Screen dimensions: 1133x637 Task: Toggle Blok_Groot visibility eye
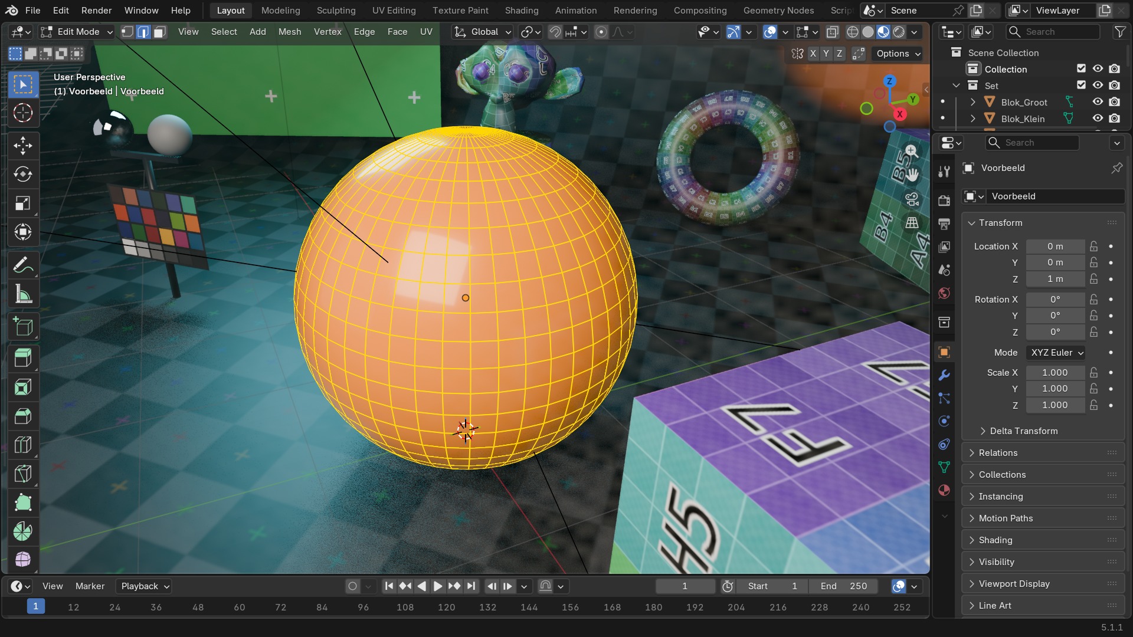coord(1098,102)
